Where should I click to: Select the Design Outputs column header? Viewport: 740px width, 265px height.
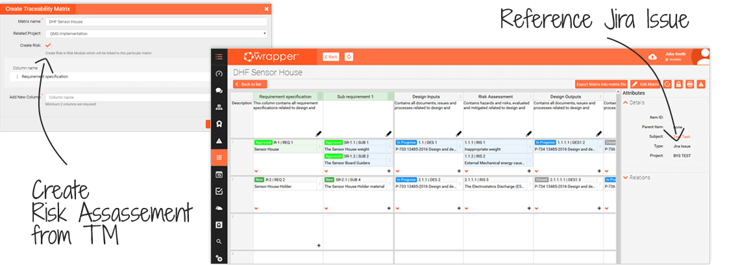pos(568,97)
